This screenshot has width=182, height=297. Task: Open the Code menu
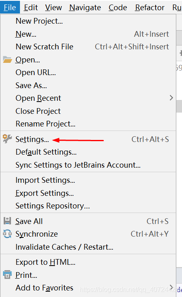(118, 8)
